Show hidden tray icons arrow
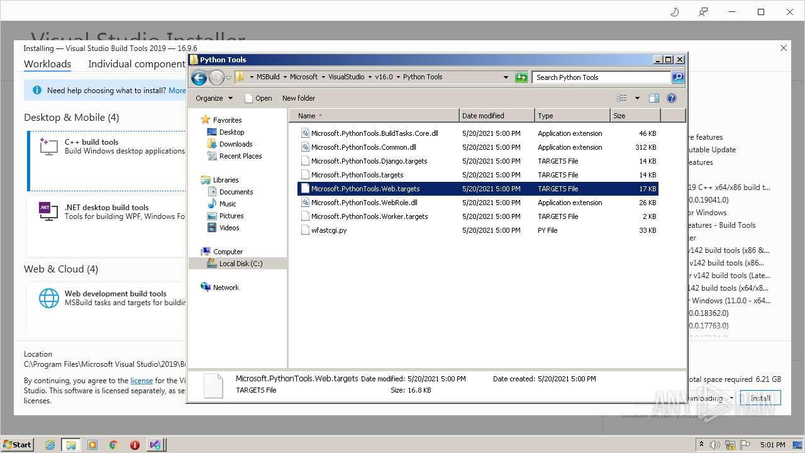Viewport: 805px width, 453px height. pyautogui.click(x=702, y=445)
